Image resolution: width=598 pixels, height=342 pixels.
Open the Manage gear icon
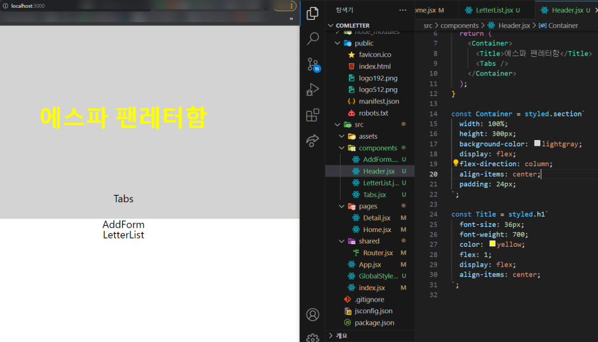(x=312, y=338)
